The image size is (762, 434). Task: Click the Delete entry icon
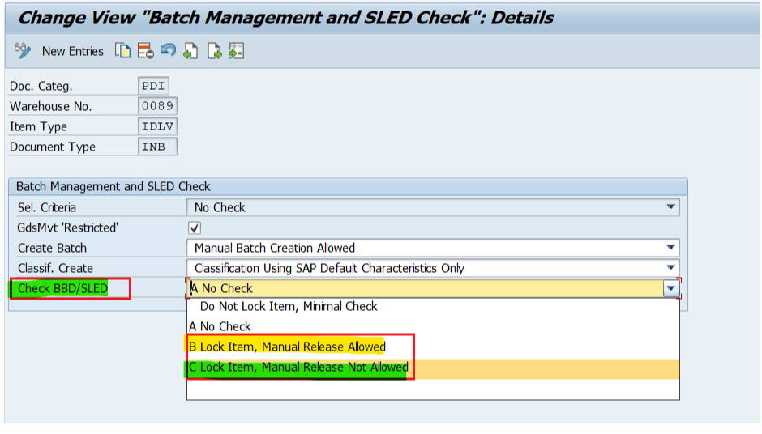[x=145, y=50]
